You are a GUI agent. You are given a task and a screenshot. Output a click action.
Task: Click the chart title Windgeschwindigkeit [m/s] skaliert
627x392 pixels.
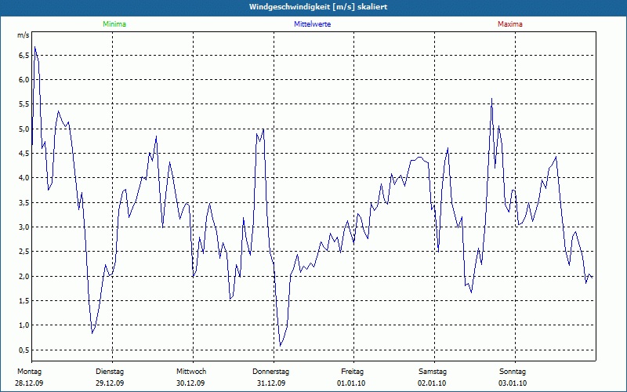318,7
